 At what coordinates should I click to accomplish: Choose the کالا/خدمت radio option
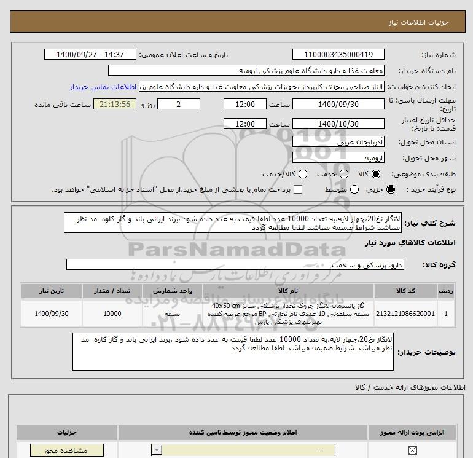pyautogui.click(x=298, y=174)
